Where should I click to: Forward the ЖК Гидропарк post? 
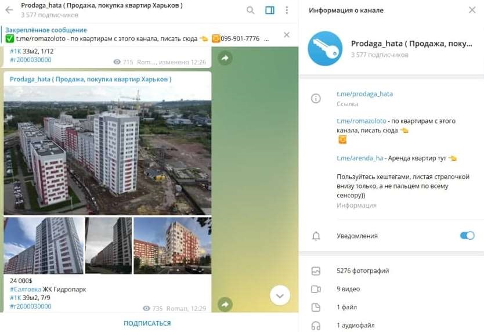[225, 304]
